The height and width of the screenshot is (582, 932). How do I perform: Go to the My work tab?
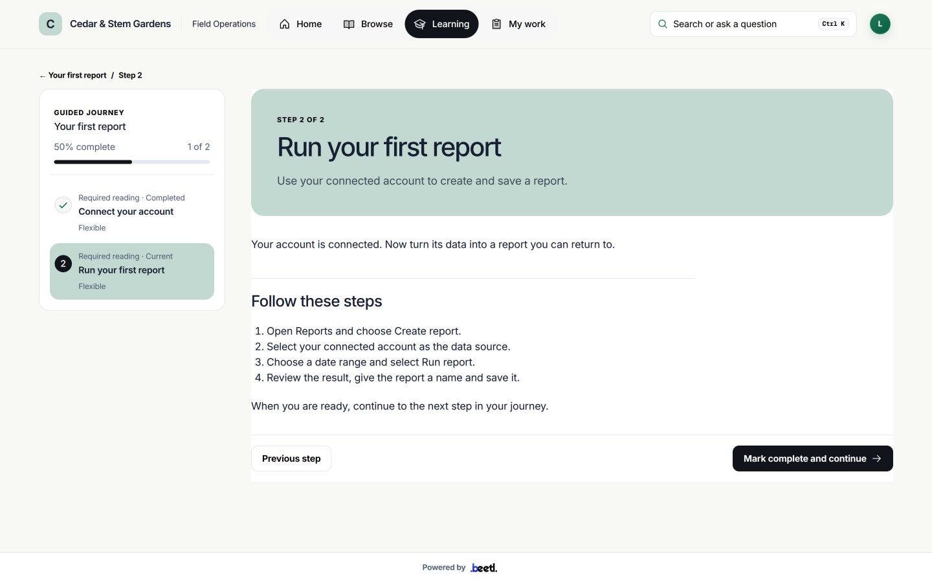518,24
